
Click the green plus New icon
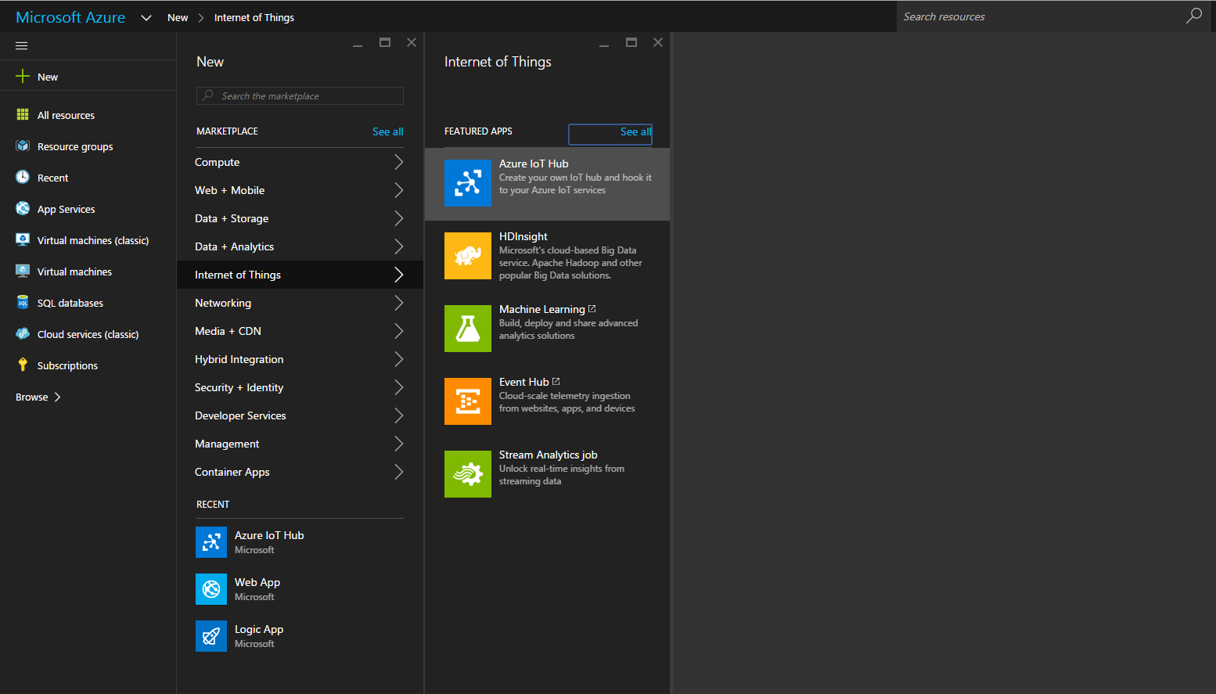tap(23, 76)
